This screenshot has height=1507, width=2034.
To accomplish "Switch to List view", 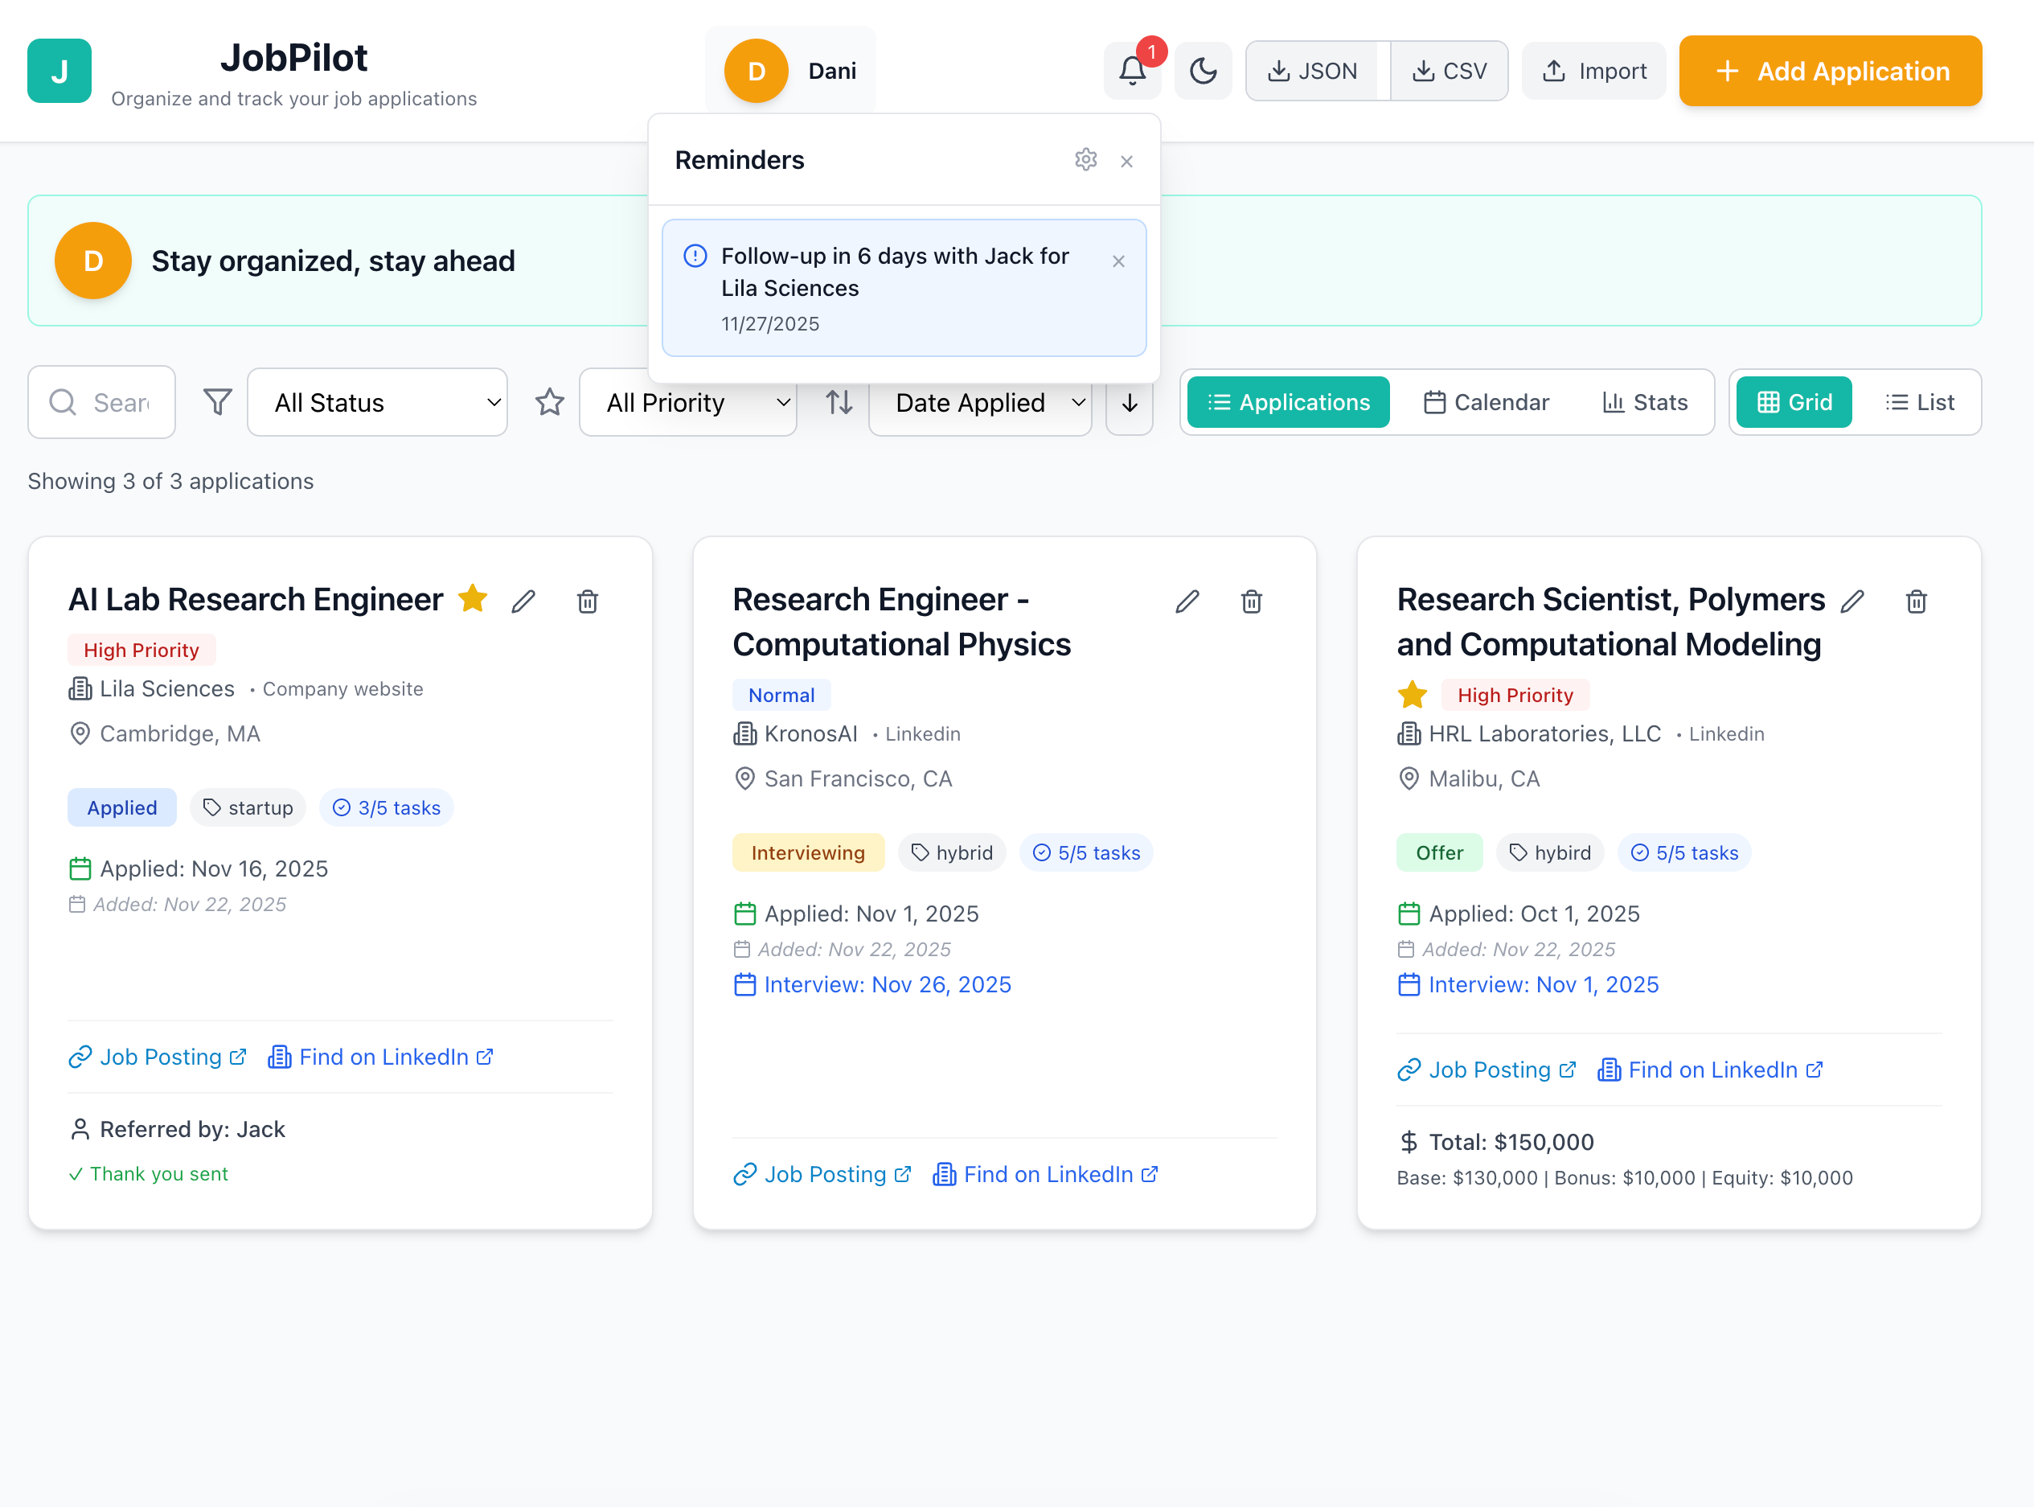I will [1919, 402].
